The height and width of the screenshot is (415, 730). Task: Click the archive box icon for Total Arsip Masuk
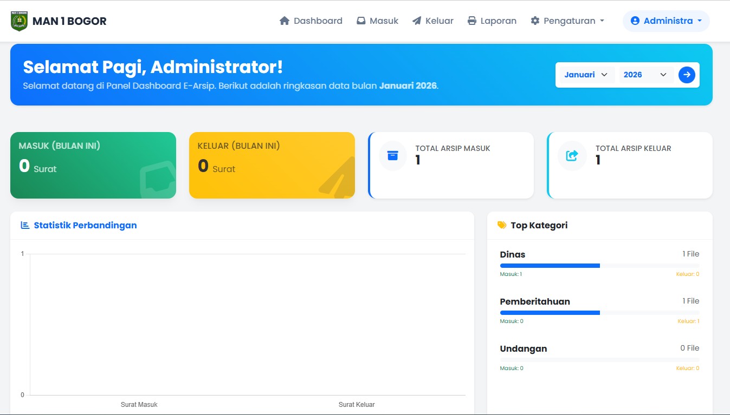pyautogui.click(x=392, y=156)
